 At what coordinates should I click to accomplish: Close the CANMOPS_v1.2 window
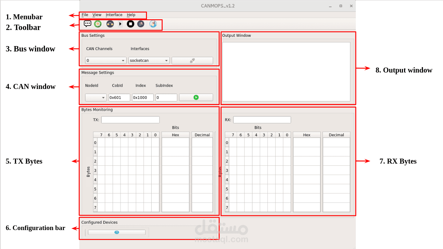pos(351,6)
